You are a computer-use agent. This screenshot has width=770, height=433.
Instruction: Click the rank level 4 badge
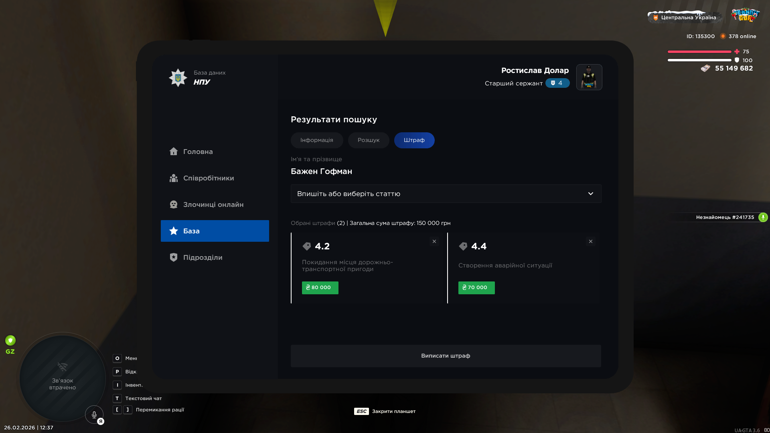coord(557,83)
